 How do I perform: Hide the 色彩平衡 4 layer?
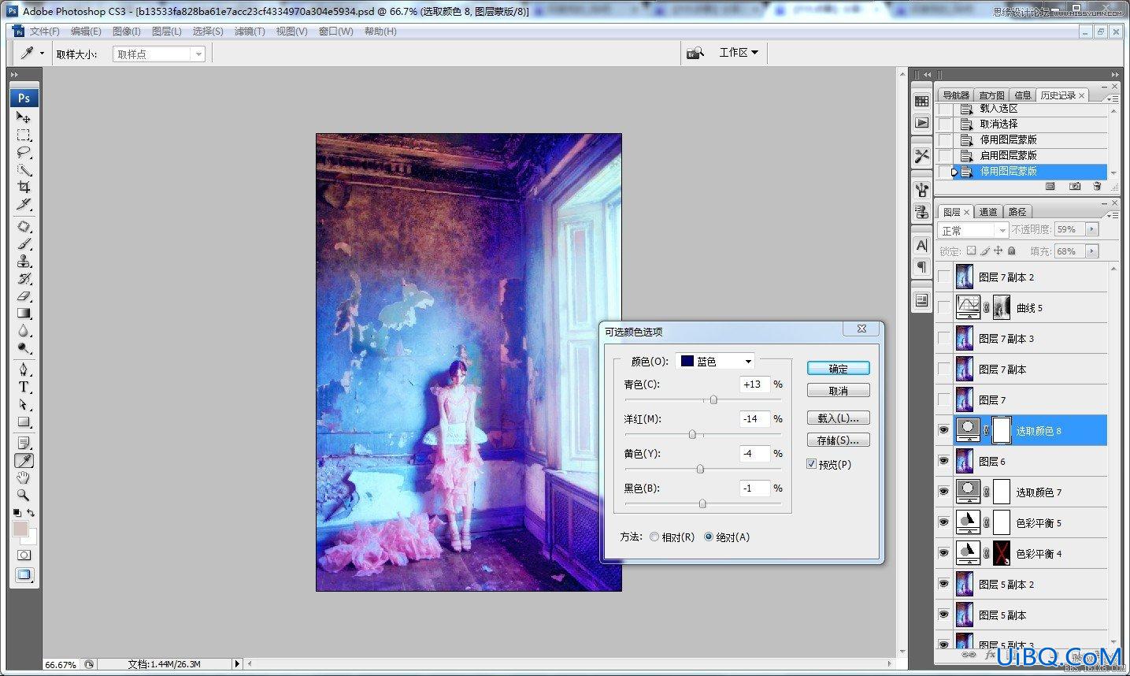(943, 554)
